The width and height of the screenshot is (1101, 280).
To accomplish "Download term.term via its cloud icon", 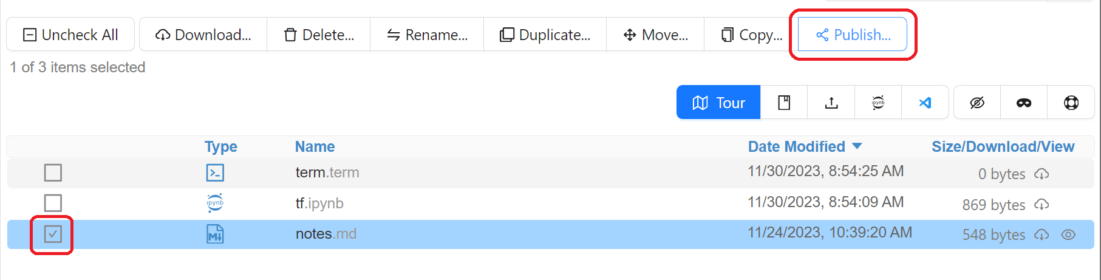I will (1041, 174).
